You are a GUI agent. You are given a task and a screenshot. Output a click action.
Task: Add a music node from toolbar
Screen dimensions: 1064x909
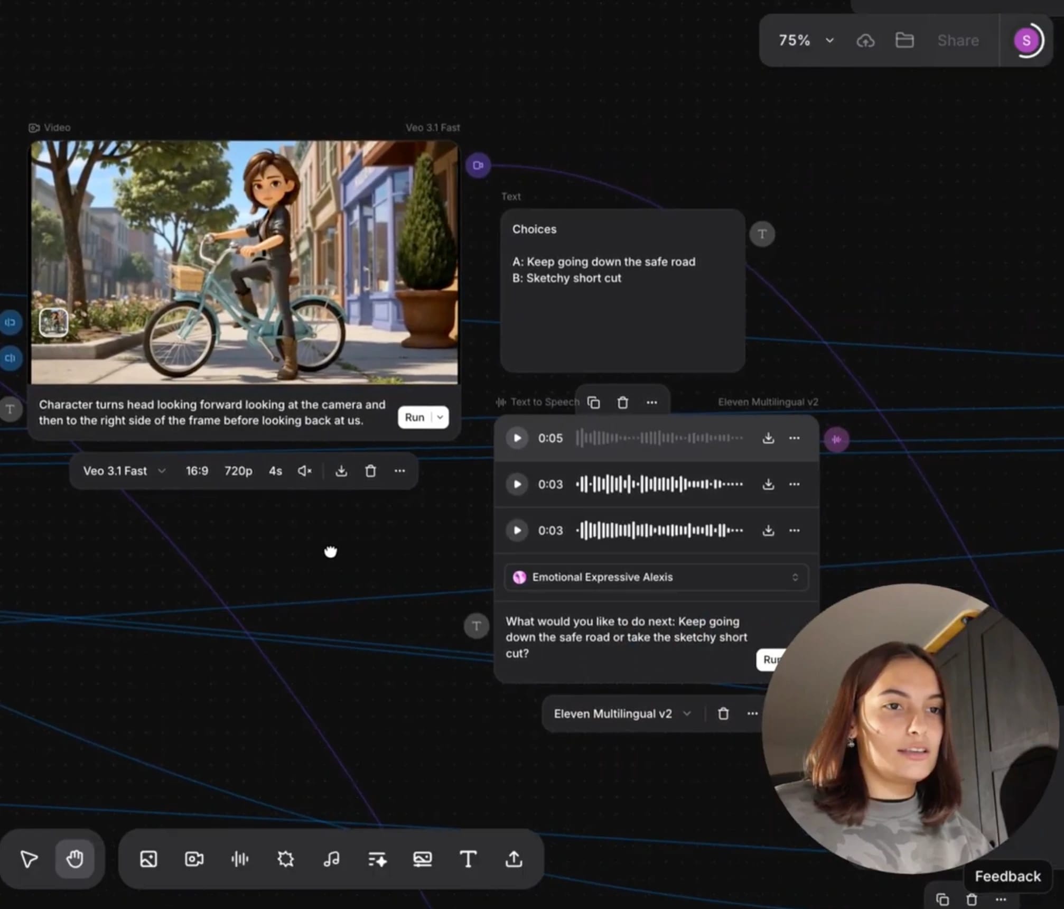click(331, 859)
